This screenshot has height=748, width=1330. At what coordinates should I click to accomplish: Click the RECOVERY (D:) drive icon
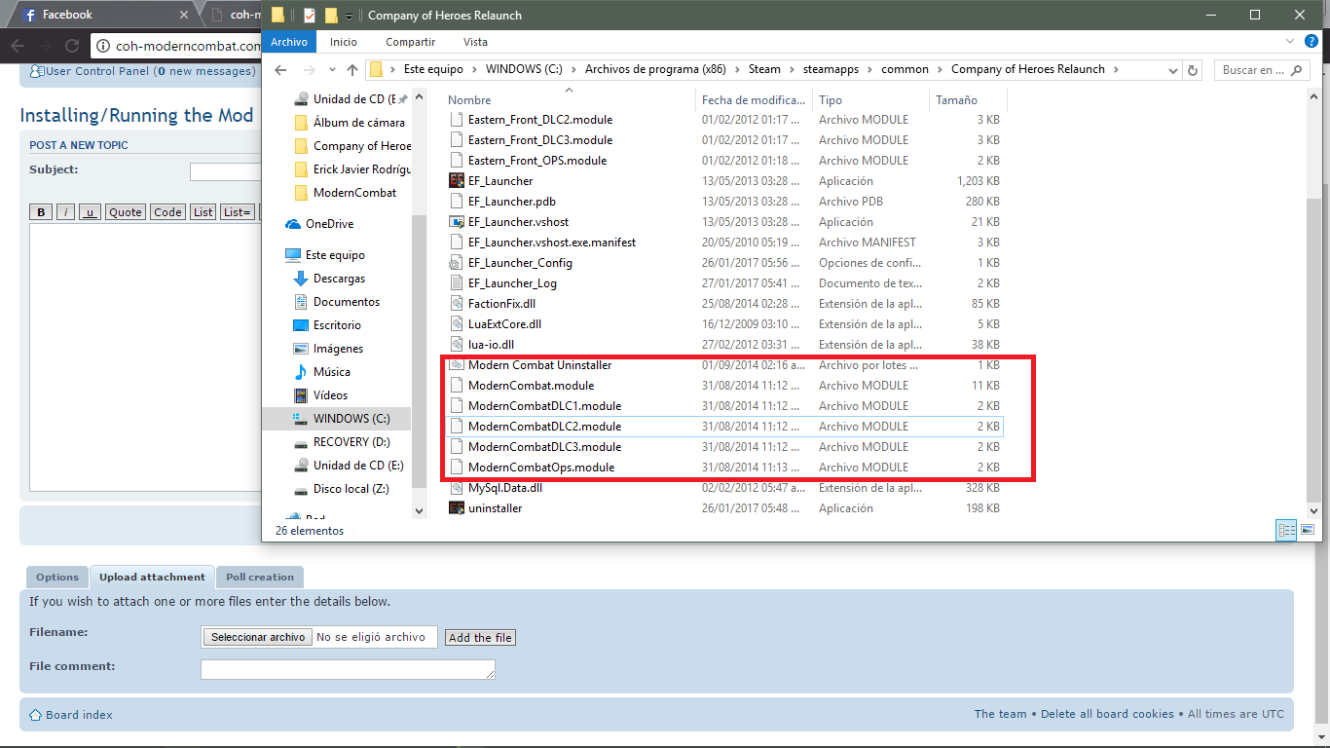click(301, 442)
